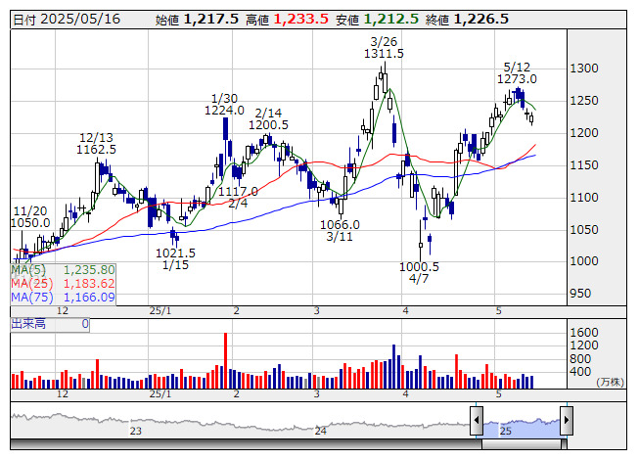Viewport: 639px width, 460px height.
Task: Click the 12/13 1162.5 label
Action: [96, 144]
